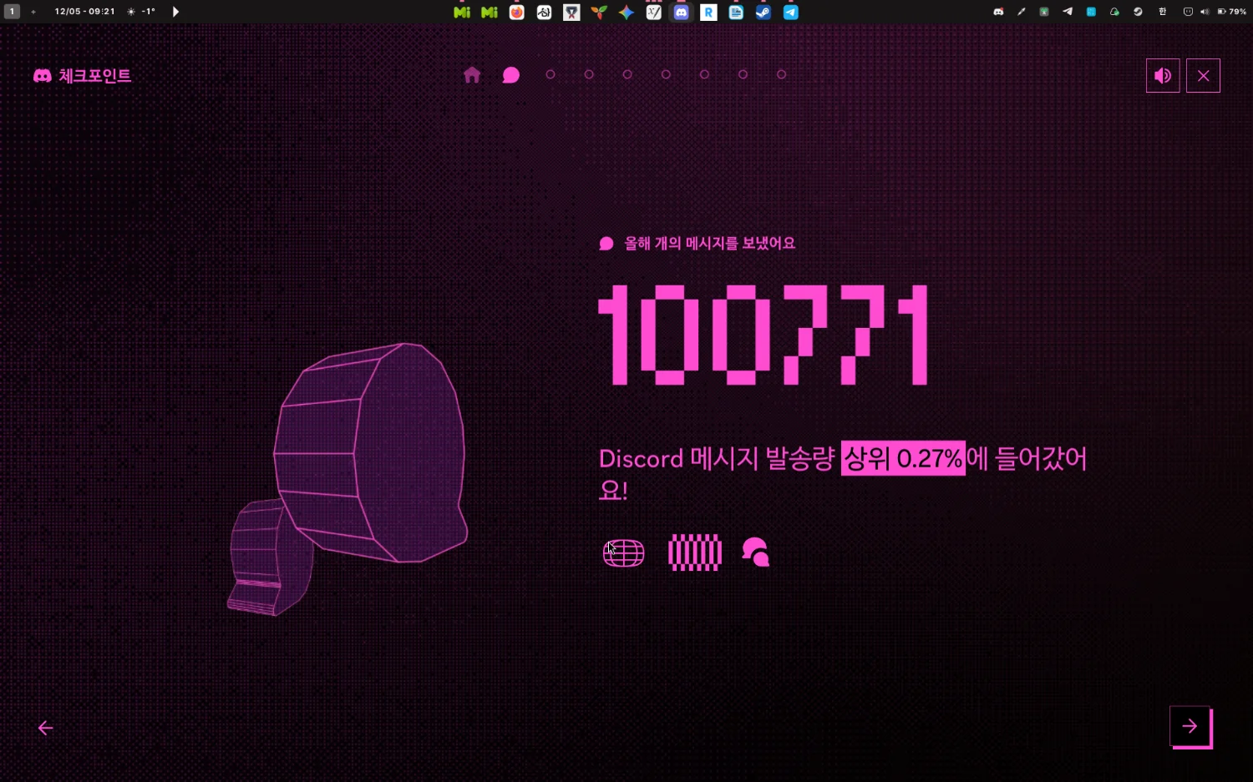Select the messages speech bubble step

pyautogui.click(x=511, y=75)
